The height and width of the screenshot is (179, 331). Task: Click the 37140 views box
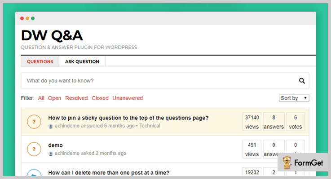coord(252,122)
